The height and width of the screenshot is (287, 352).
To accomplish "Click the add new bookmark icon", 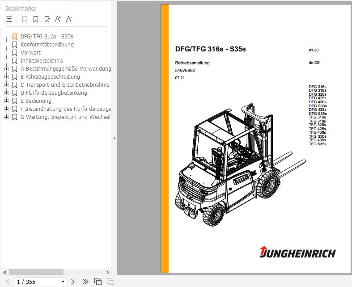I will pyautogui.click(x=36, y=19).
